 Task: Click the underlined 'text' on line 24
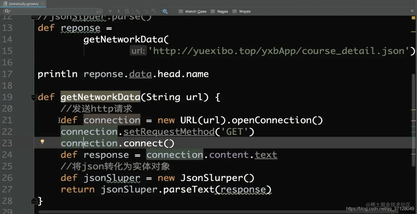click(x=266, y=155)
